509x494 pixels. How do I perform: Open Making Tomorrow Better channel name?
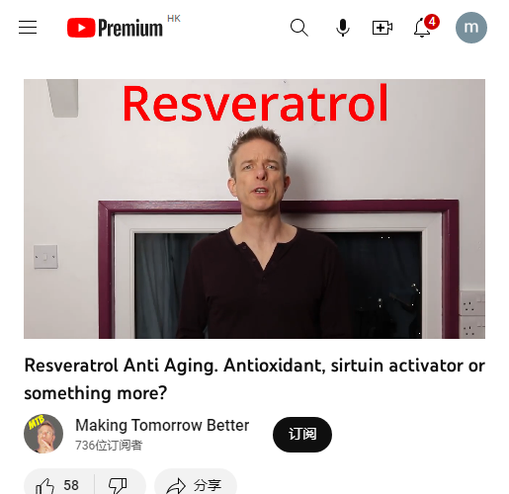[162, 425]
